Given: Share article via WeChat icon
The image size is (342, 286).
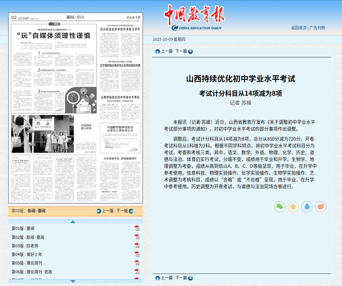Looking at the screenshot, I should point(280,207).
